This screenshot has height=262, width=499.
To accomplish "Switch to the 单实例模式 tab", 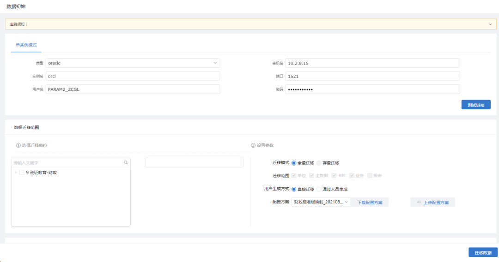I will [26, 45].
